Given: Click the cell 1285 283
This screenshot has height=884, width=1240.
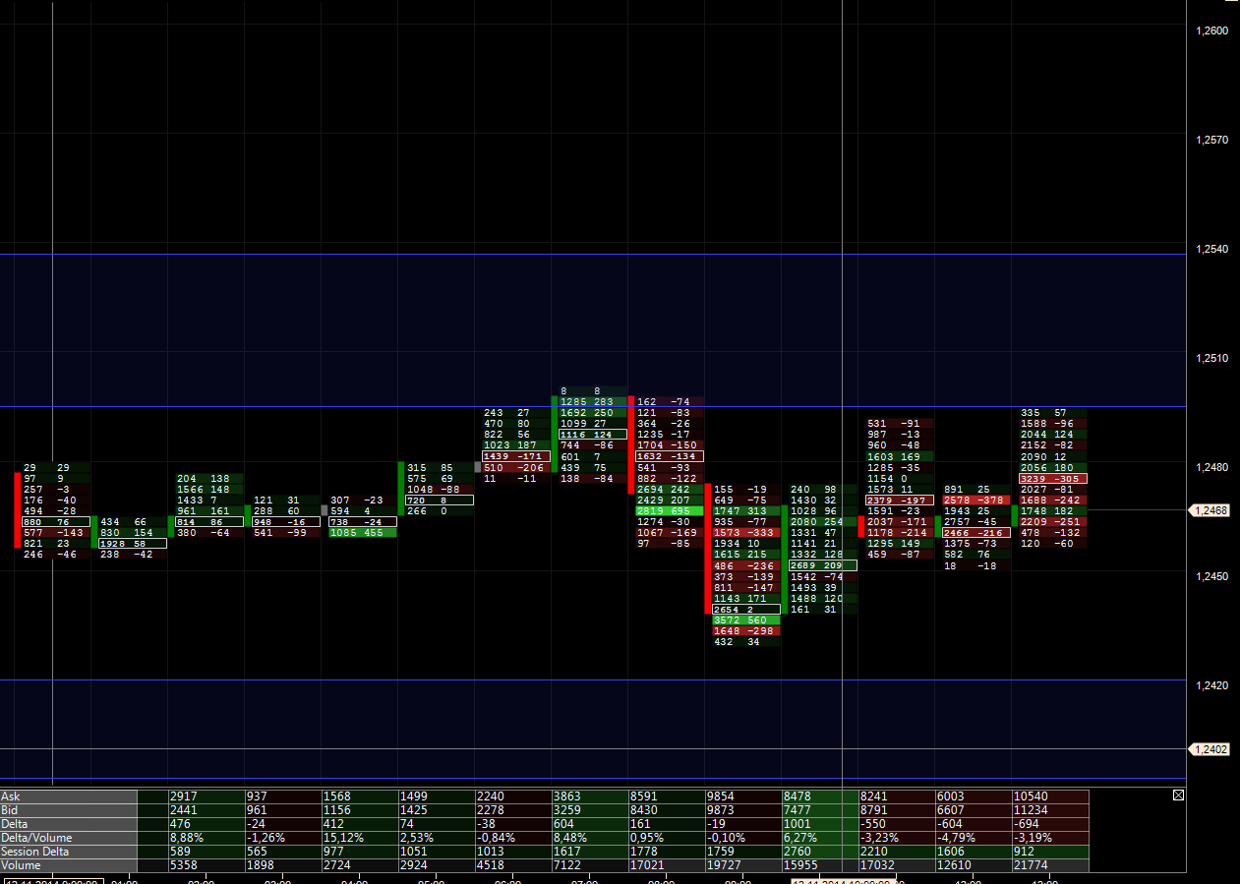Looking at the screenshot, I should [x=593, y=402].
